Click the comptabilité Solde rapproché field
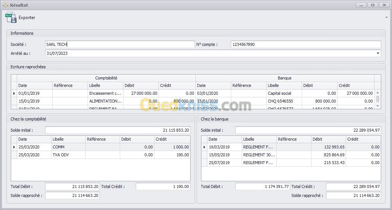This screenshot has height=210, width=392. tap(72, 195)
